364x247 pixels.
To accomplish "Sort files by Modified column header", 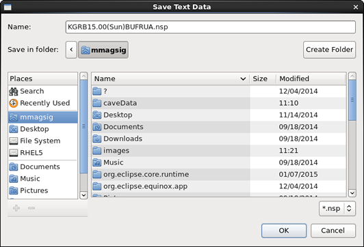I will [x=311, y=78].
